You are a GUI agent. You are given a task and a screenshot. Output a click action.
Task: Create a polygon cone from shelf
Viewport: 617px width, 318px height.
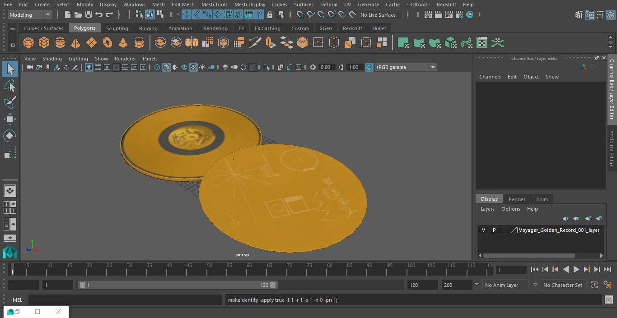pos(76,43)
